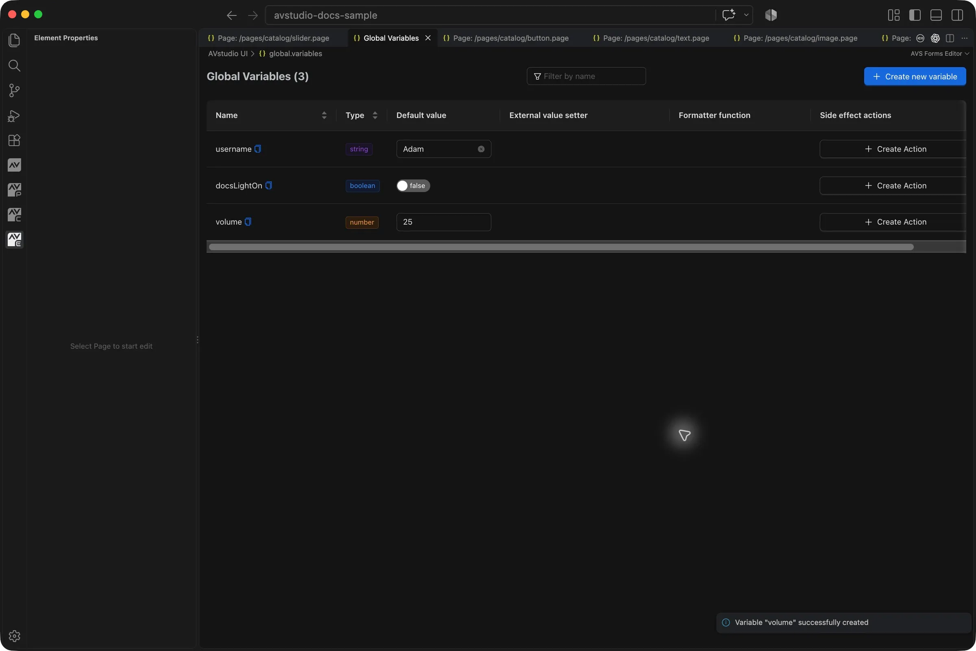Open the customize layout icon
Screen dimensions: 976x651
click(x=893, y=15)
